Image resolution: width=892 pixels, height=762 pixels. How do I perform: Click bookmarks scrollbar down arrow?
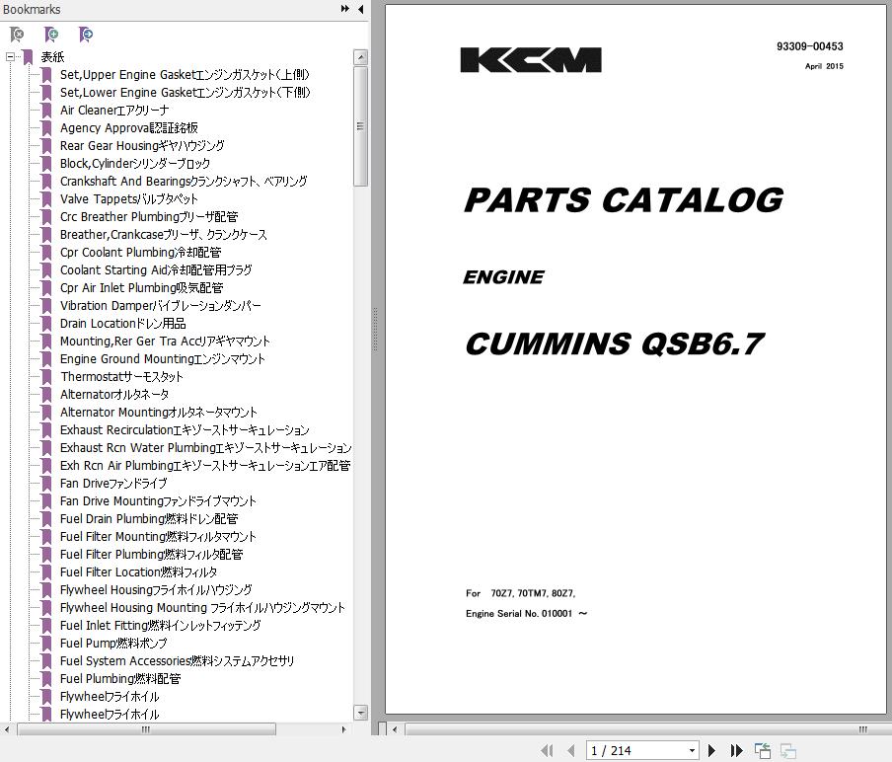[x=360, y=713]
